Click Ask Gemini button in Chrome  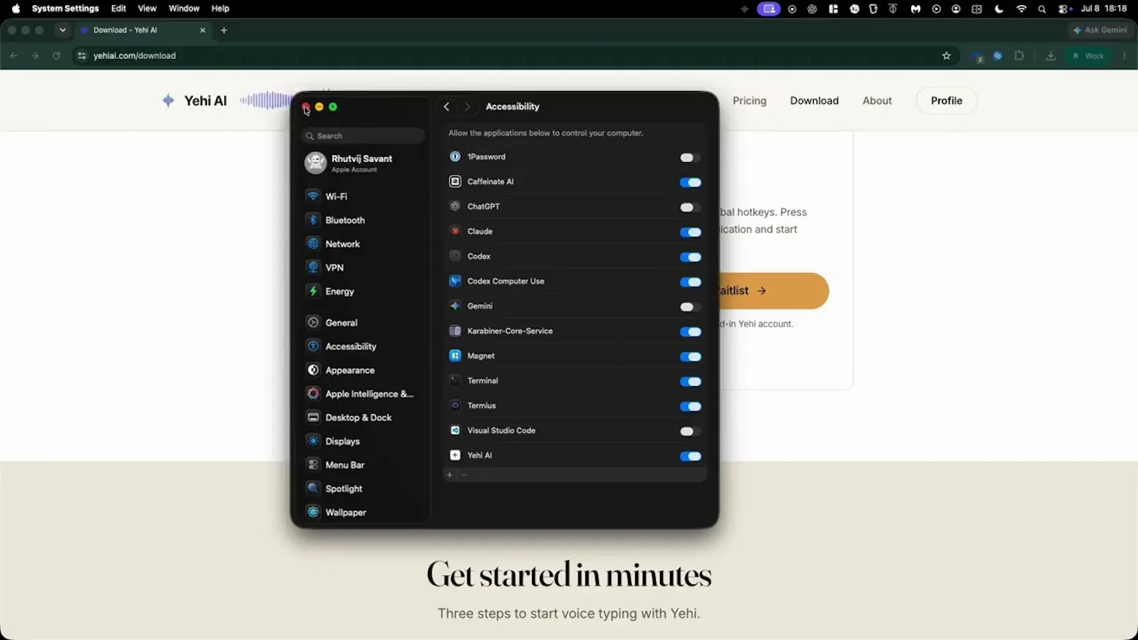coord(1101,30)
